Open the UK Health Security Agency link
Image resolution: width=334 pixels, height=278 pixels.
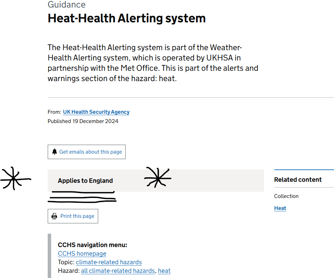[x=96, y=112]
